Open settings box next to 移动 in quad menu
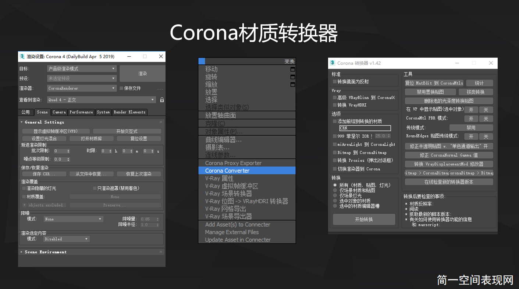 [292, 69]
